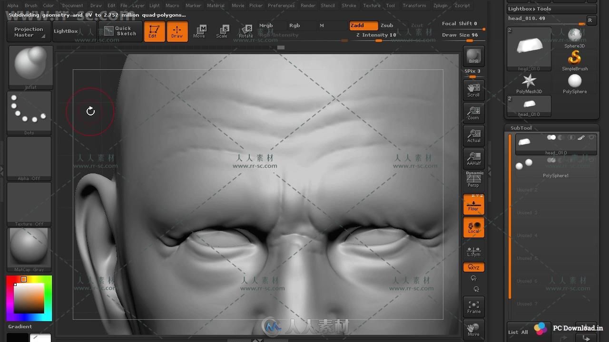Screen dimensions: 609x342
Task: Toggle Zadd mode
Action: 363,26
